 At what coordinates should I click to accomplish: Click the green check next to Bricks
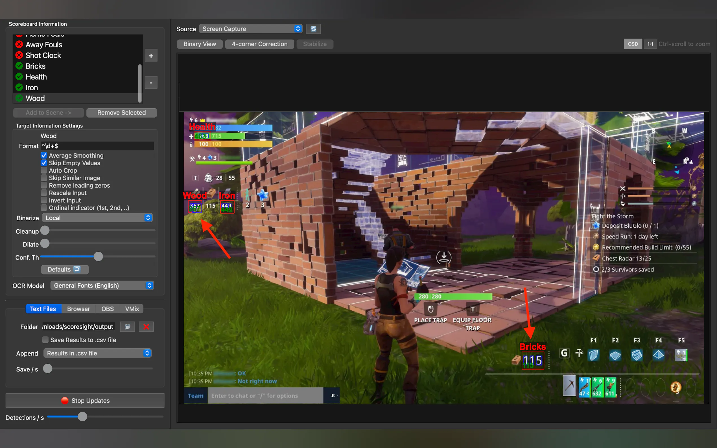pyautogui.click(x=19, y=66)
